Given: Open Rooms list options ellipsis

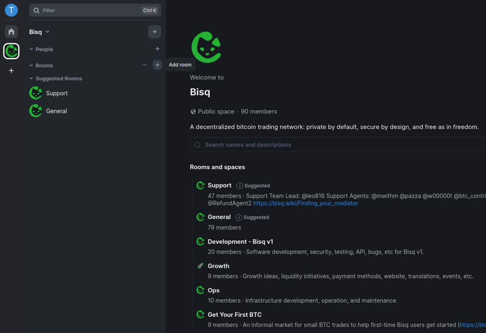Looking at the screenshot, I should 144,65.
